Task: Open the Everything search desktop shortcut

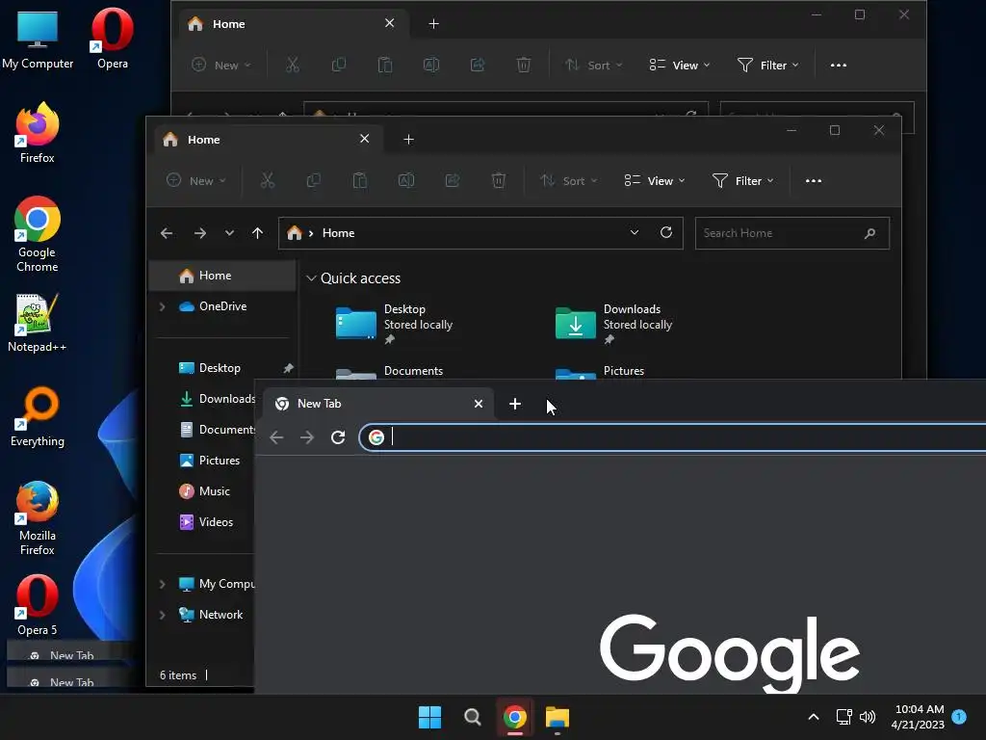Action: (x=38, y=416)
